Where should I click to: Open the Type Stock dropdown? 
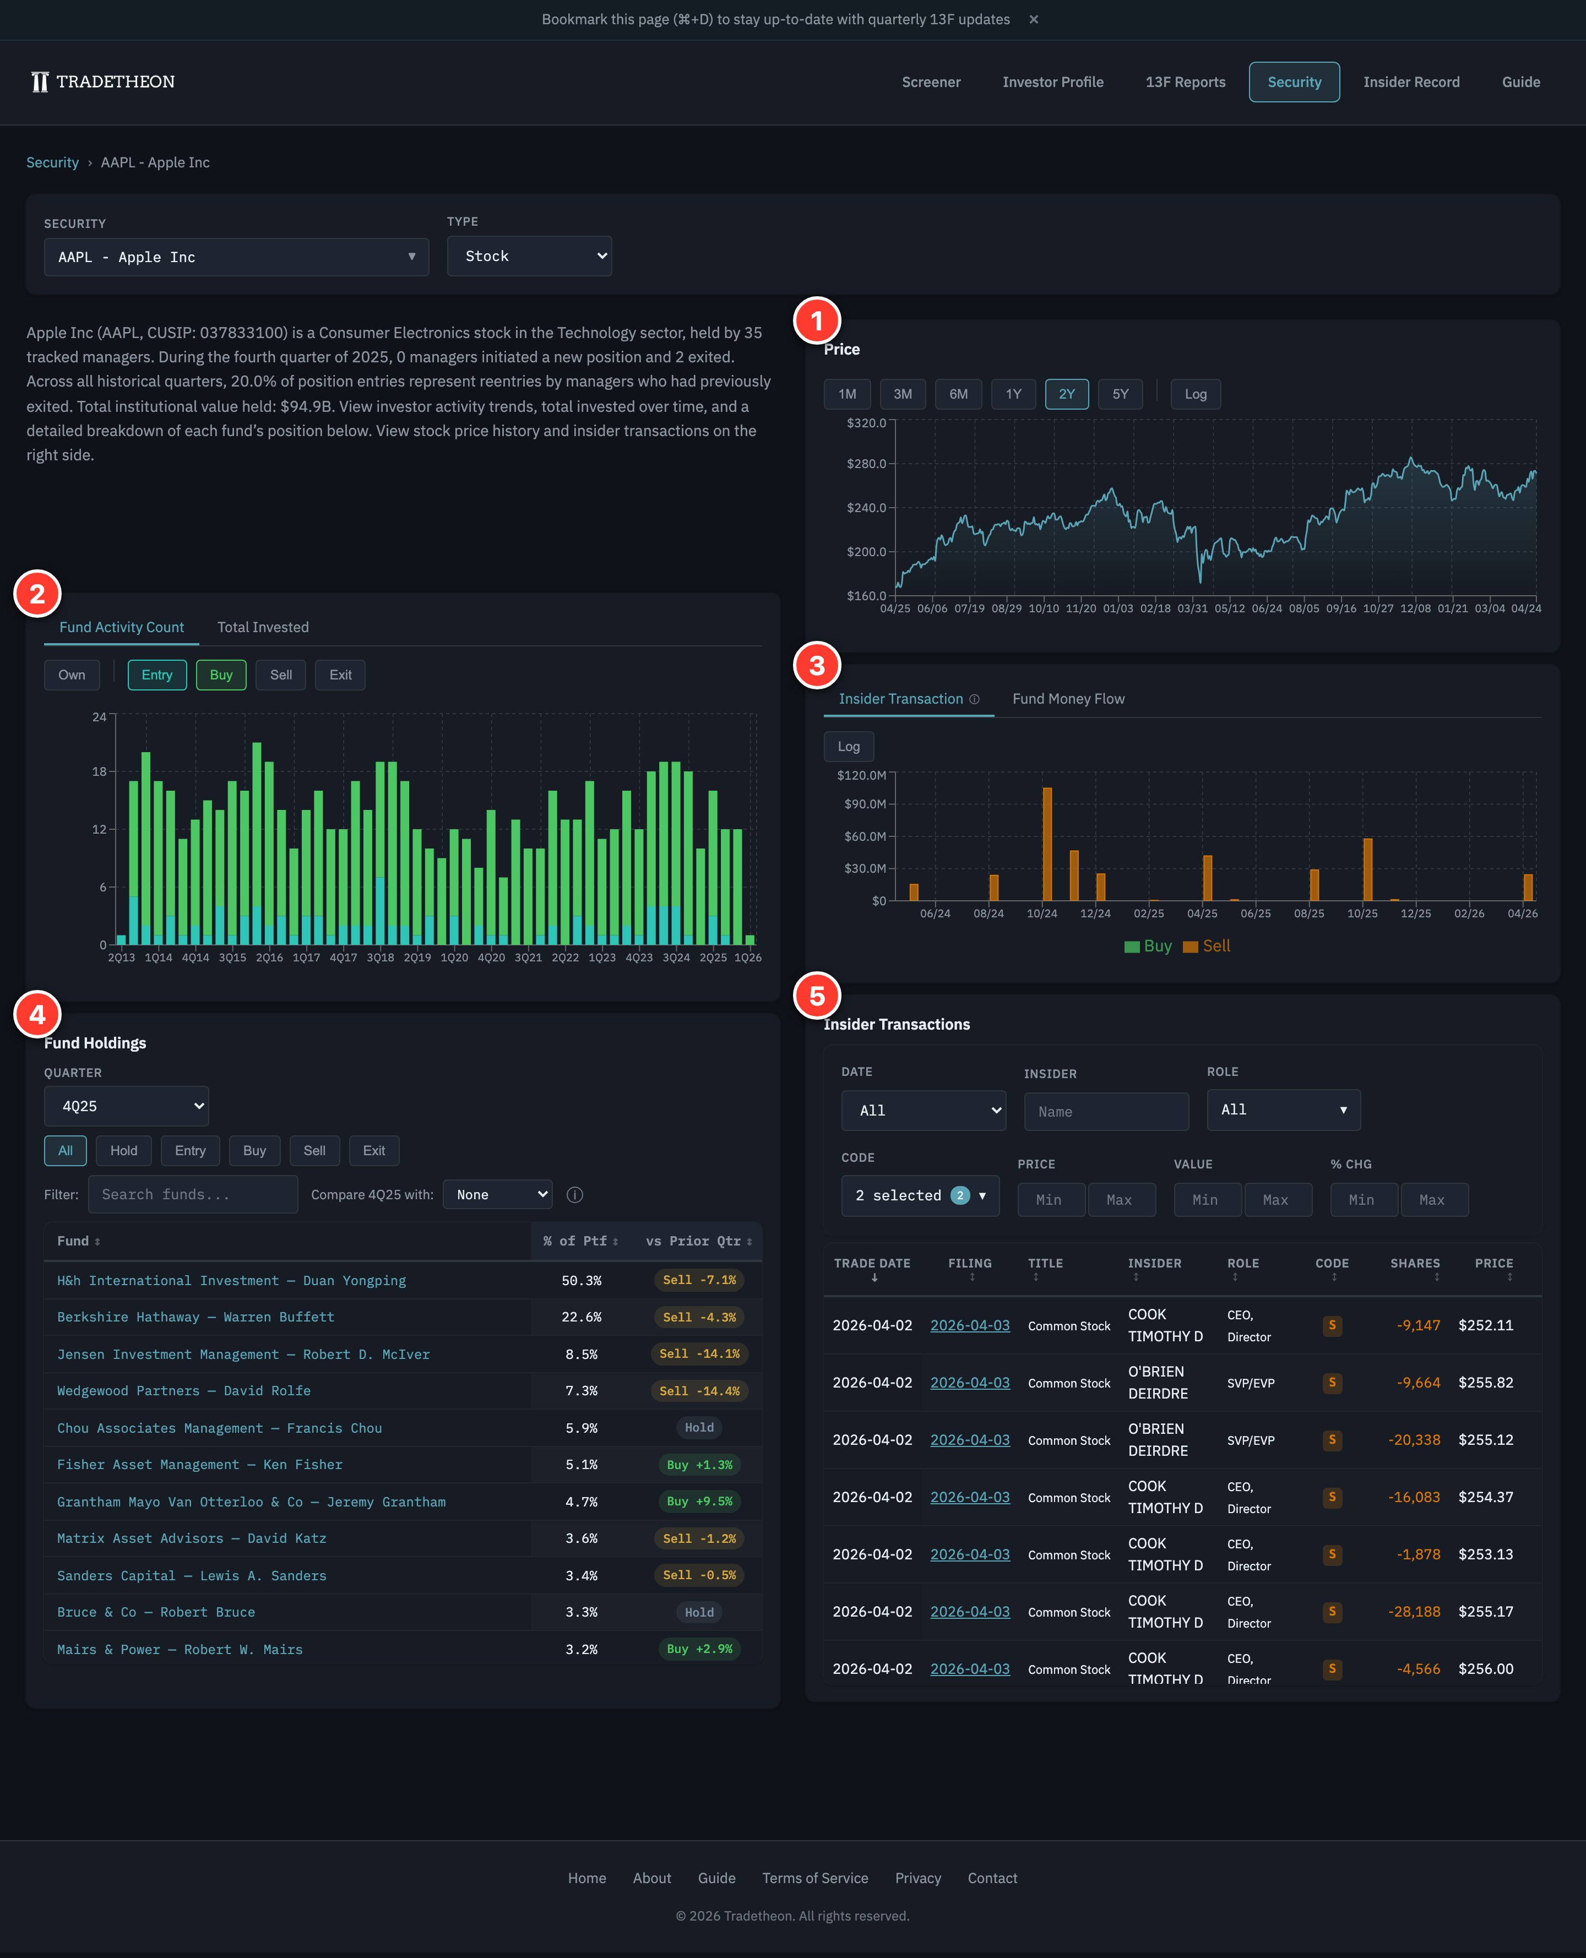coord(529,257)
